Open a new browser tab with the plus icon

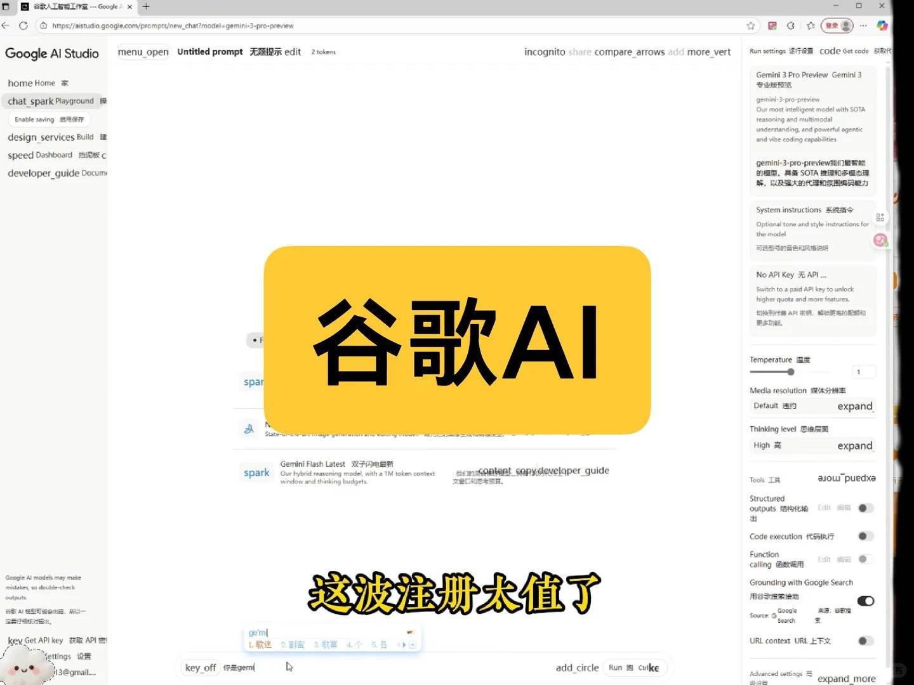pos(146,6)
